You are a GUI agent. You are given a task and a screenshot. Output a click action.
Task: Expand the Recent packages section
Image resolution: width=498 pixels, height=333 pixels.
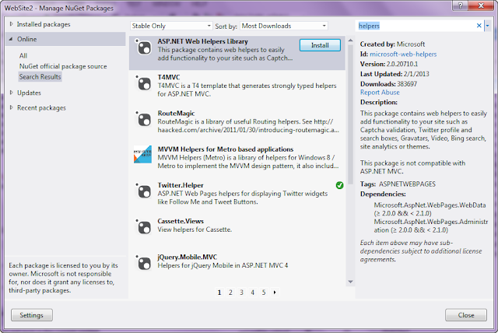[x=12, y=107]
